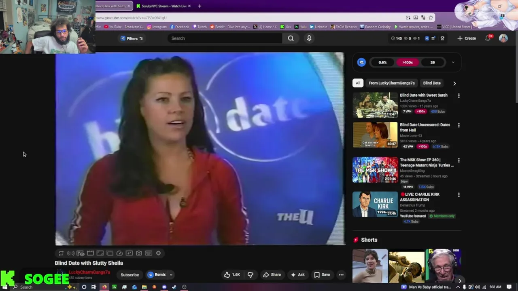This screenshot has width=518, height=291.
Task: Click the vidIQ trophy icon in header
Action: (442, 38)
